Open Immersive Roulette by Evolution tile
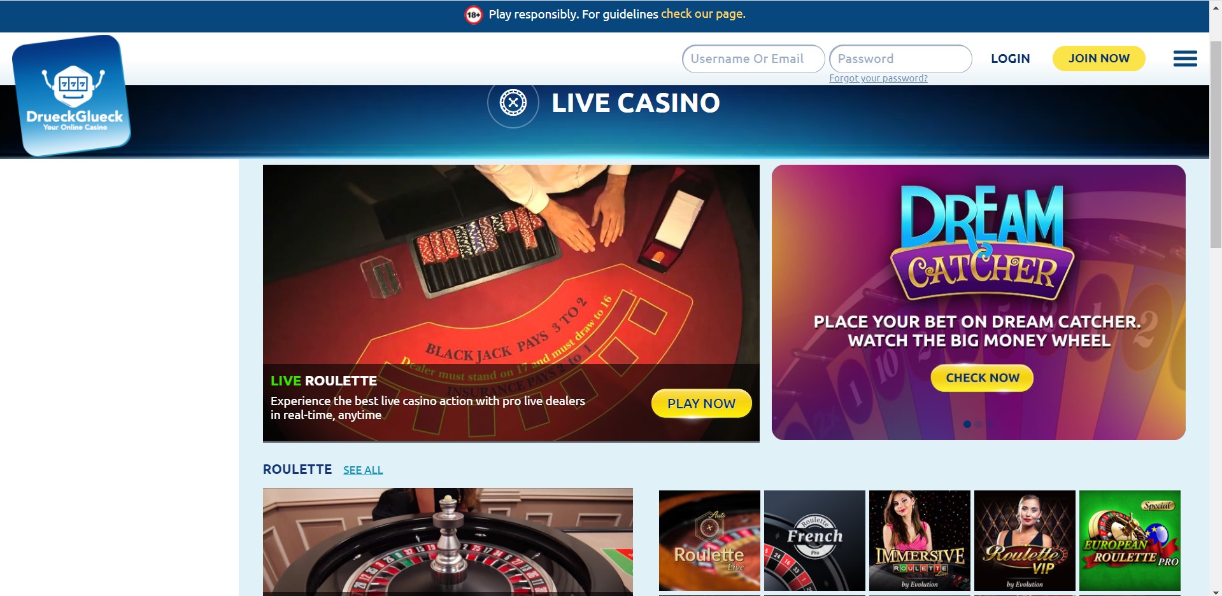1222x596 pixels. pos(920,541)
